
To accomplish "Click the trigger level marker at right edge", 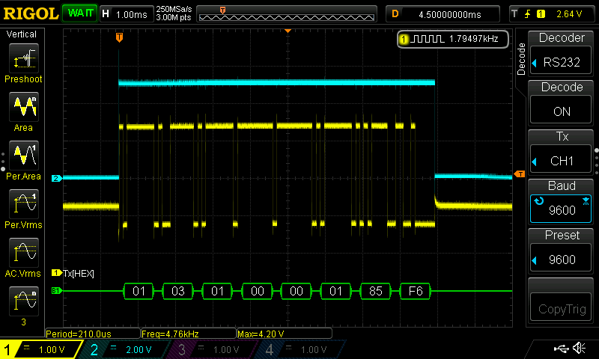I will pos(519,174).
